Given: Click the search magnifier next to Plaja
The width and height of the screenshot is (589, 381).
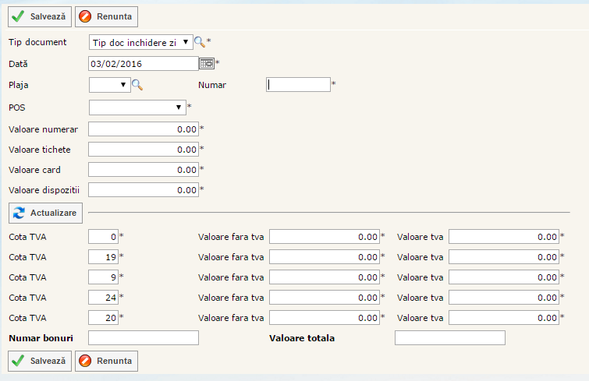Looking at the screenshot, I should pyautogui.click(x=137, y=85).
